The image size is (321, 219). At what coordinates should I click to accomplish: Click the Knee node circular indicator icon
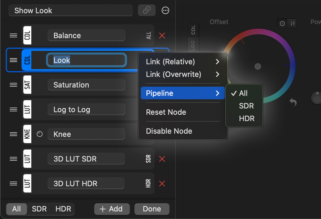click(40, 134)
